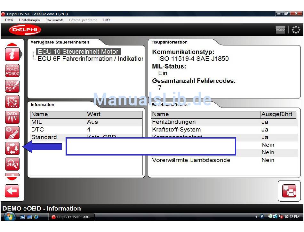Open Internet Explorer from quick launch
304x232 pixels.
(36, 217)
